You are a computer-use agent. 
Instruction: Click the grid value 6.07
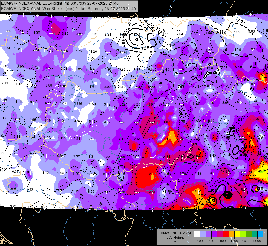[15, 171]
